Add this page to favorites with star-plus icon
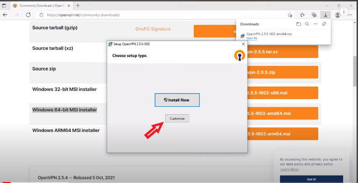The width and height of the screenshot is (358, 183). (290, 15)
